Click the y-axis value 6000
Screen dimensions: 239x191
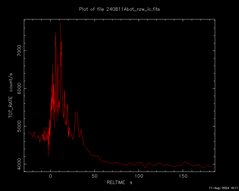pyautogui.click(x=19, y=88)
